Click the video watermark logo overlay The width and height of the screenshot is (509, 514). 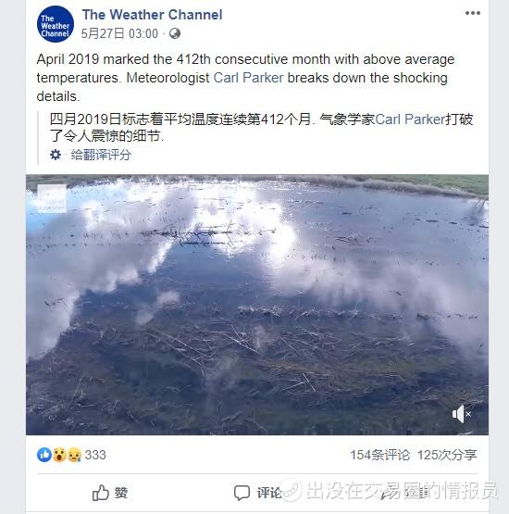point(52,198)
